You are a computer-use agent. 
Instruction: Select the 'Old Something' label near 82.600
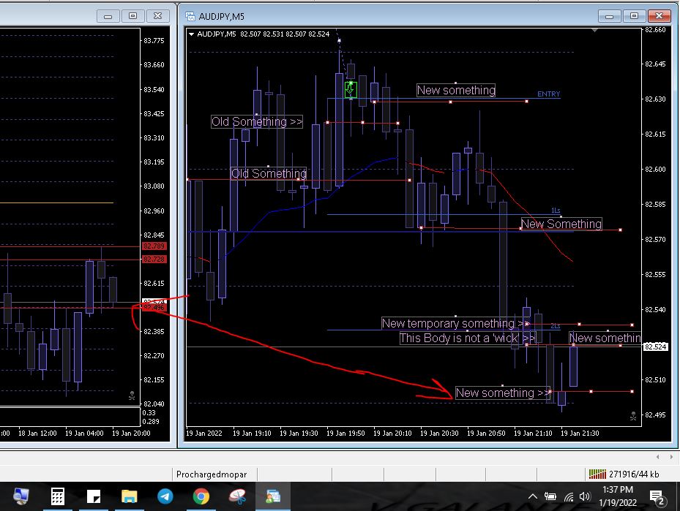click(x=269, y=173)
